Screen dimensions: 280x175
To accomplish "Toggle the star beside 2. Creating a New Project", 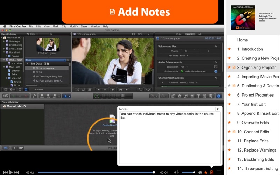I will (229, 58).
